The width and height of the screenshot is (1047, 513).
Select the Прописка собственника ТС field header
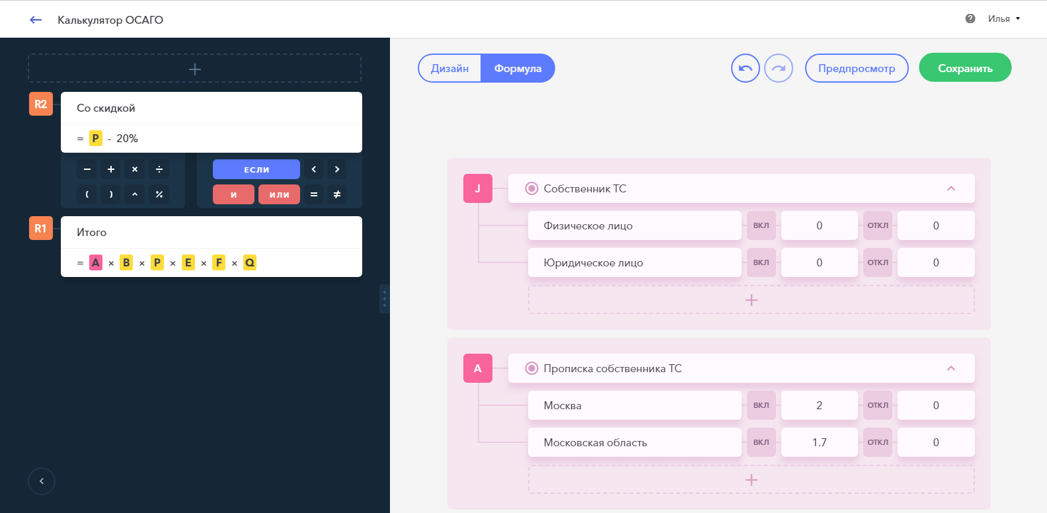click(x=742, y=368)
